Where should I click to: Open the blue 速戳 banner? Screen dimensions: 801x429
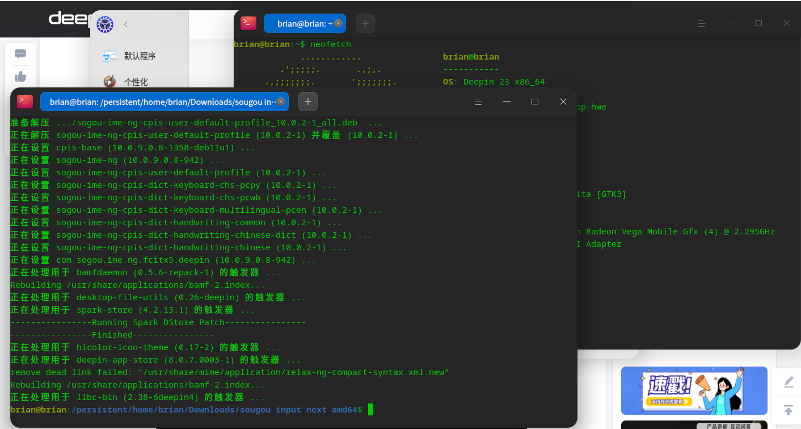click(694, 390)
